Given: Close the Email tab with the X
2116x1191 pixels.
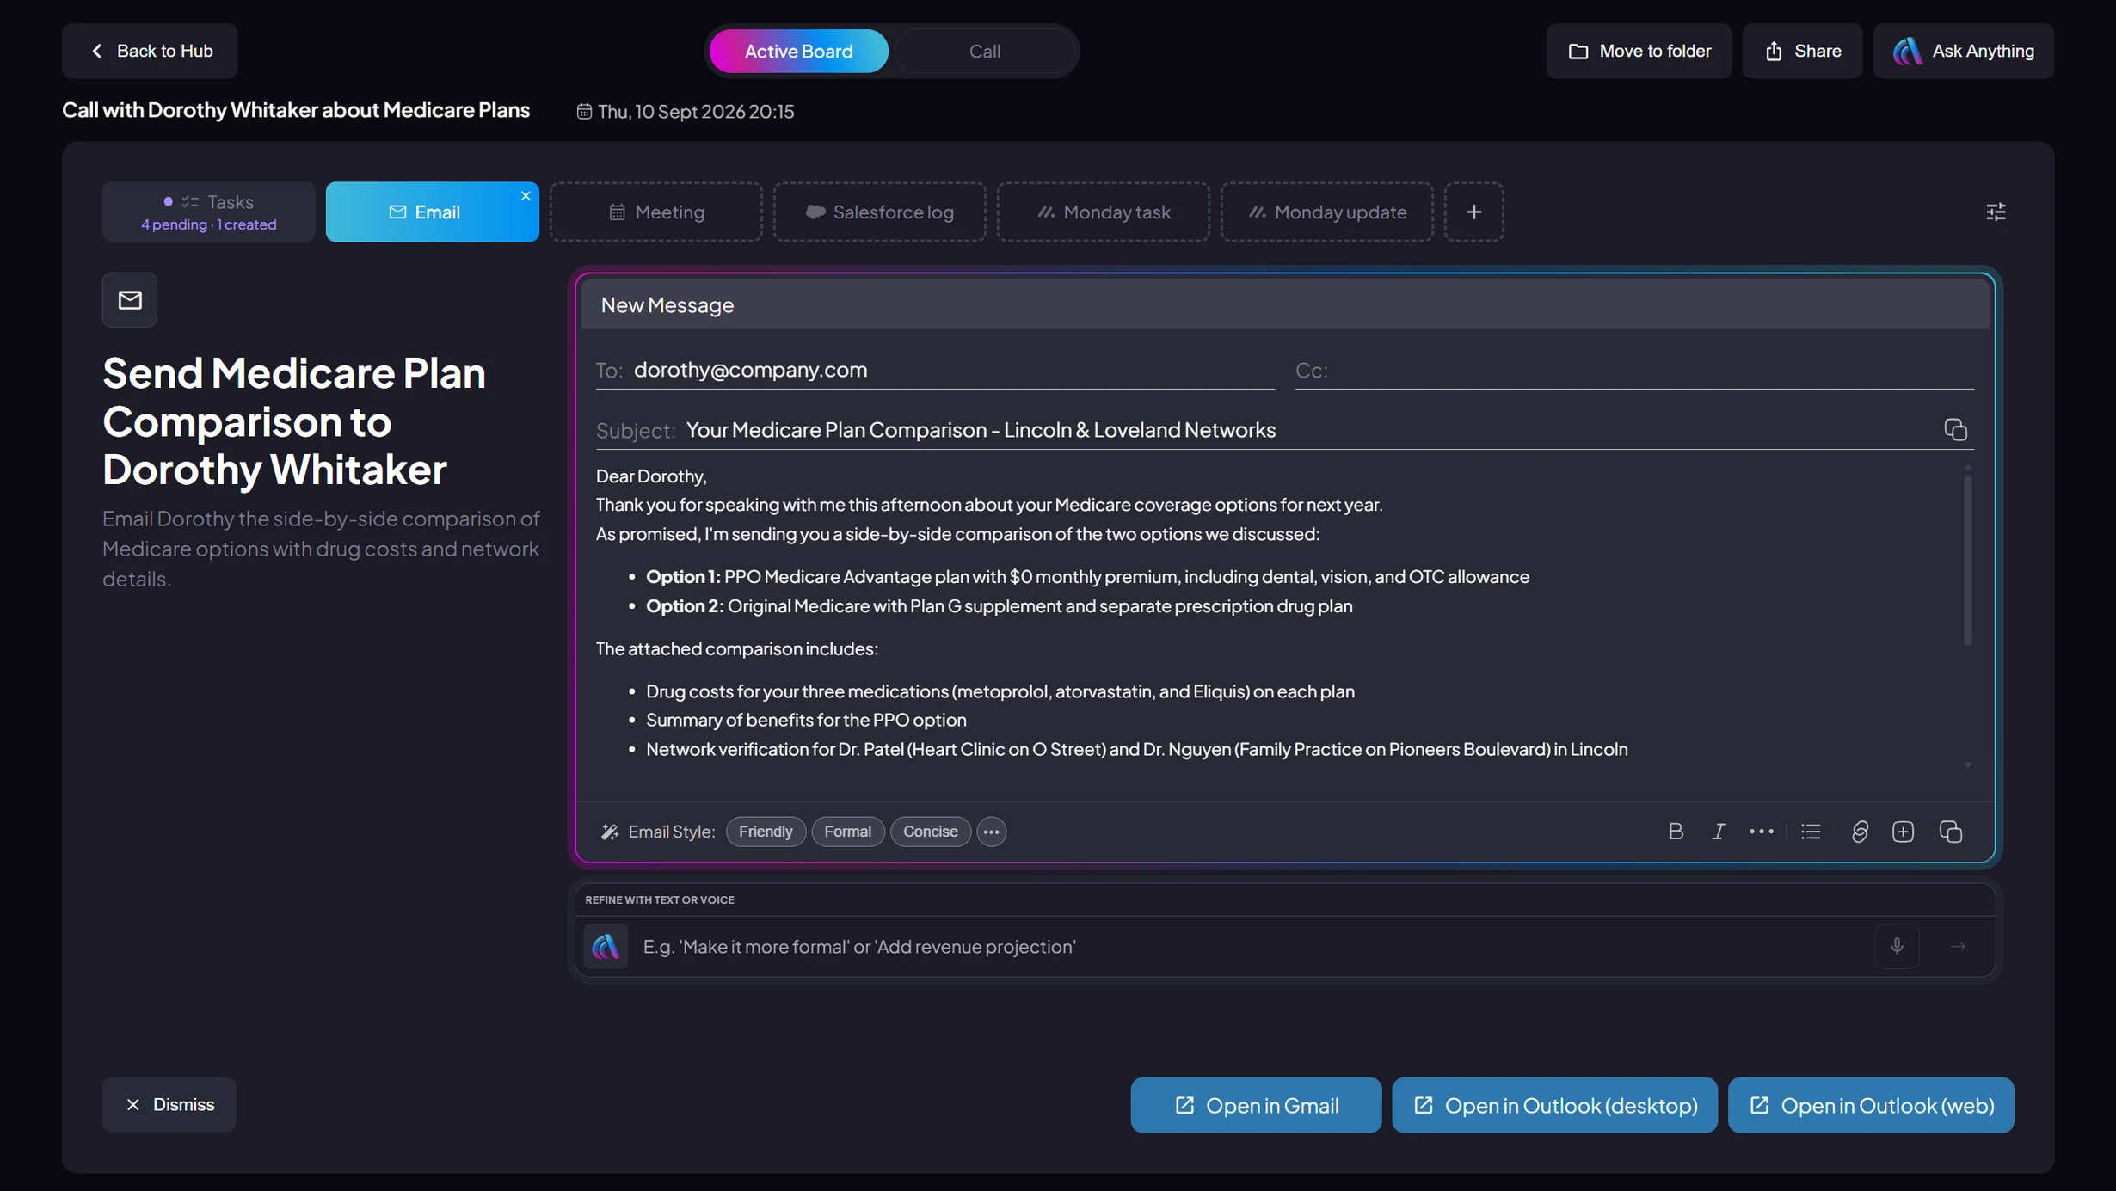Looking at the screenshot, I should (x=526, y=196).
